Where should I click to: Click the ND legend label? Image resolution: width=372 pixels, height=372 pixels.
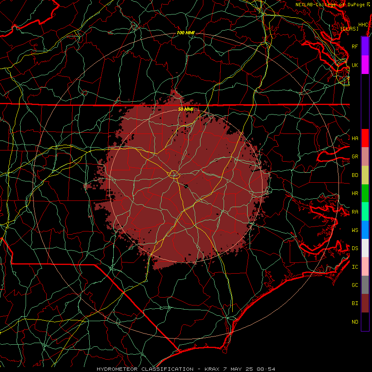355,322
